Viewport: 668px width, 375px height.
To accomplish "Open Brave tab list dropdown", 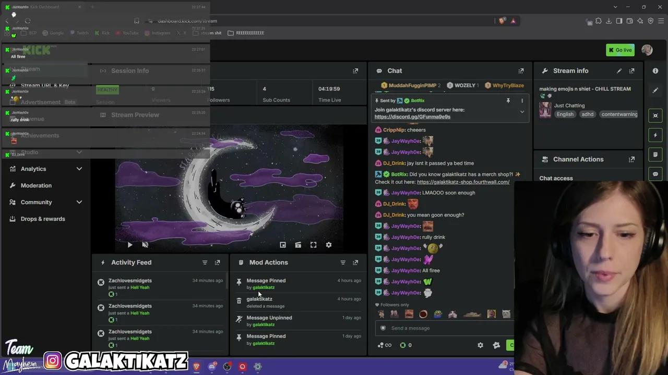I will [615, 7].
